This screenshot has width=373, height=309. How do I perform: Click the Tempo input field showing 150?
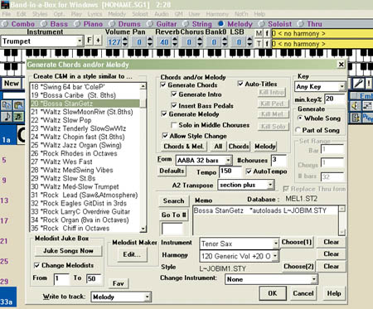230,171
